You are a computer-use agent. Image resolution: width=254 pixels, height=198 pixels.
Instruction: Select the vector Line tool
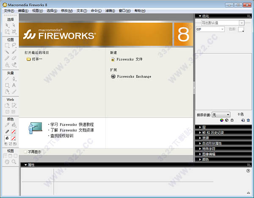(x=7, y=79)
